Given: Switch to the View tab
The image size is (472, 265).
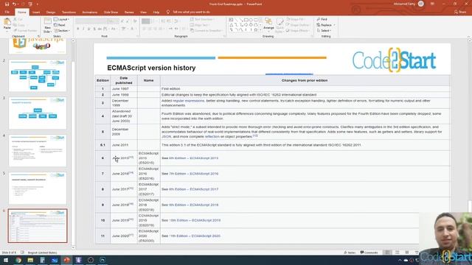Looking at the screenshot, I should pyautogui.click(x=143, y=13).
